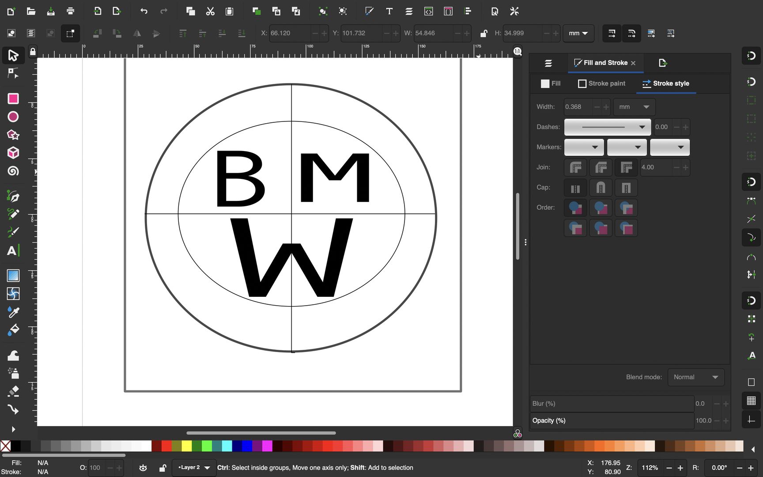Select the Pen Bezier tool
763x477 pixels.
click(x=13, y=196)
